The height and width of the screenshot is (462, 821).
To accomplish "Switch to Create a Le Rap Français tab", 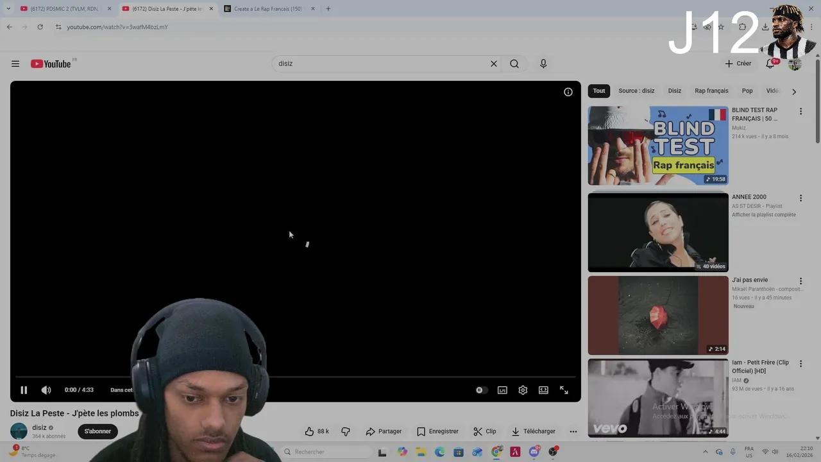I will 268,9.
